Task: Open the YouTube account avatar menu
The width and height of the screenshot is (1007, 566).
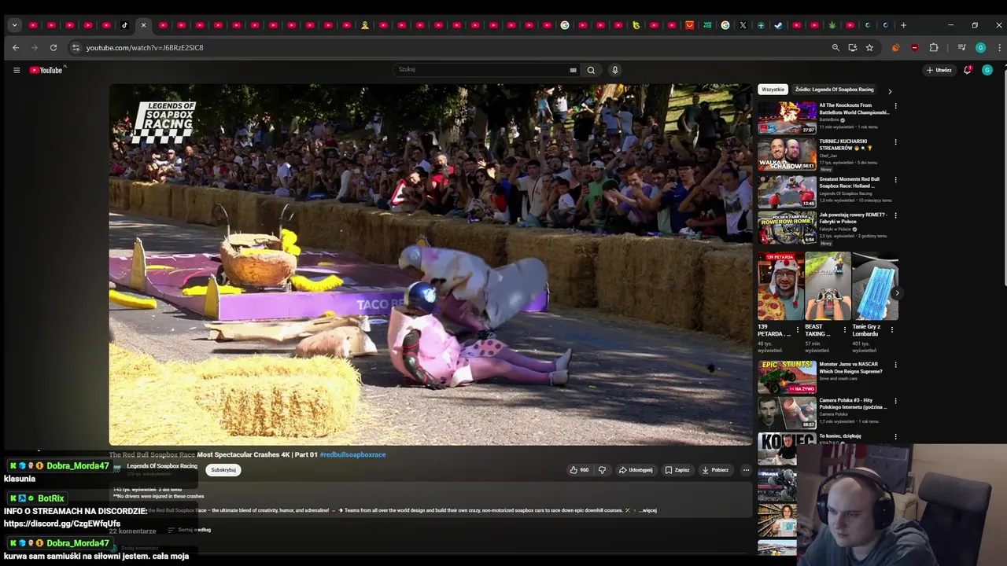Action: click(987, 70)
